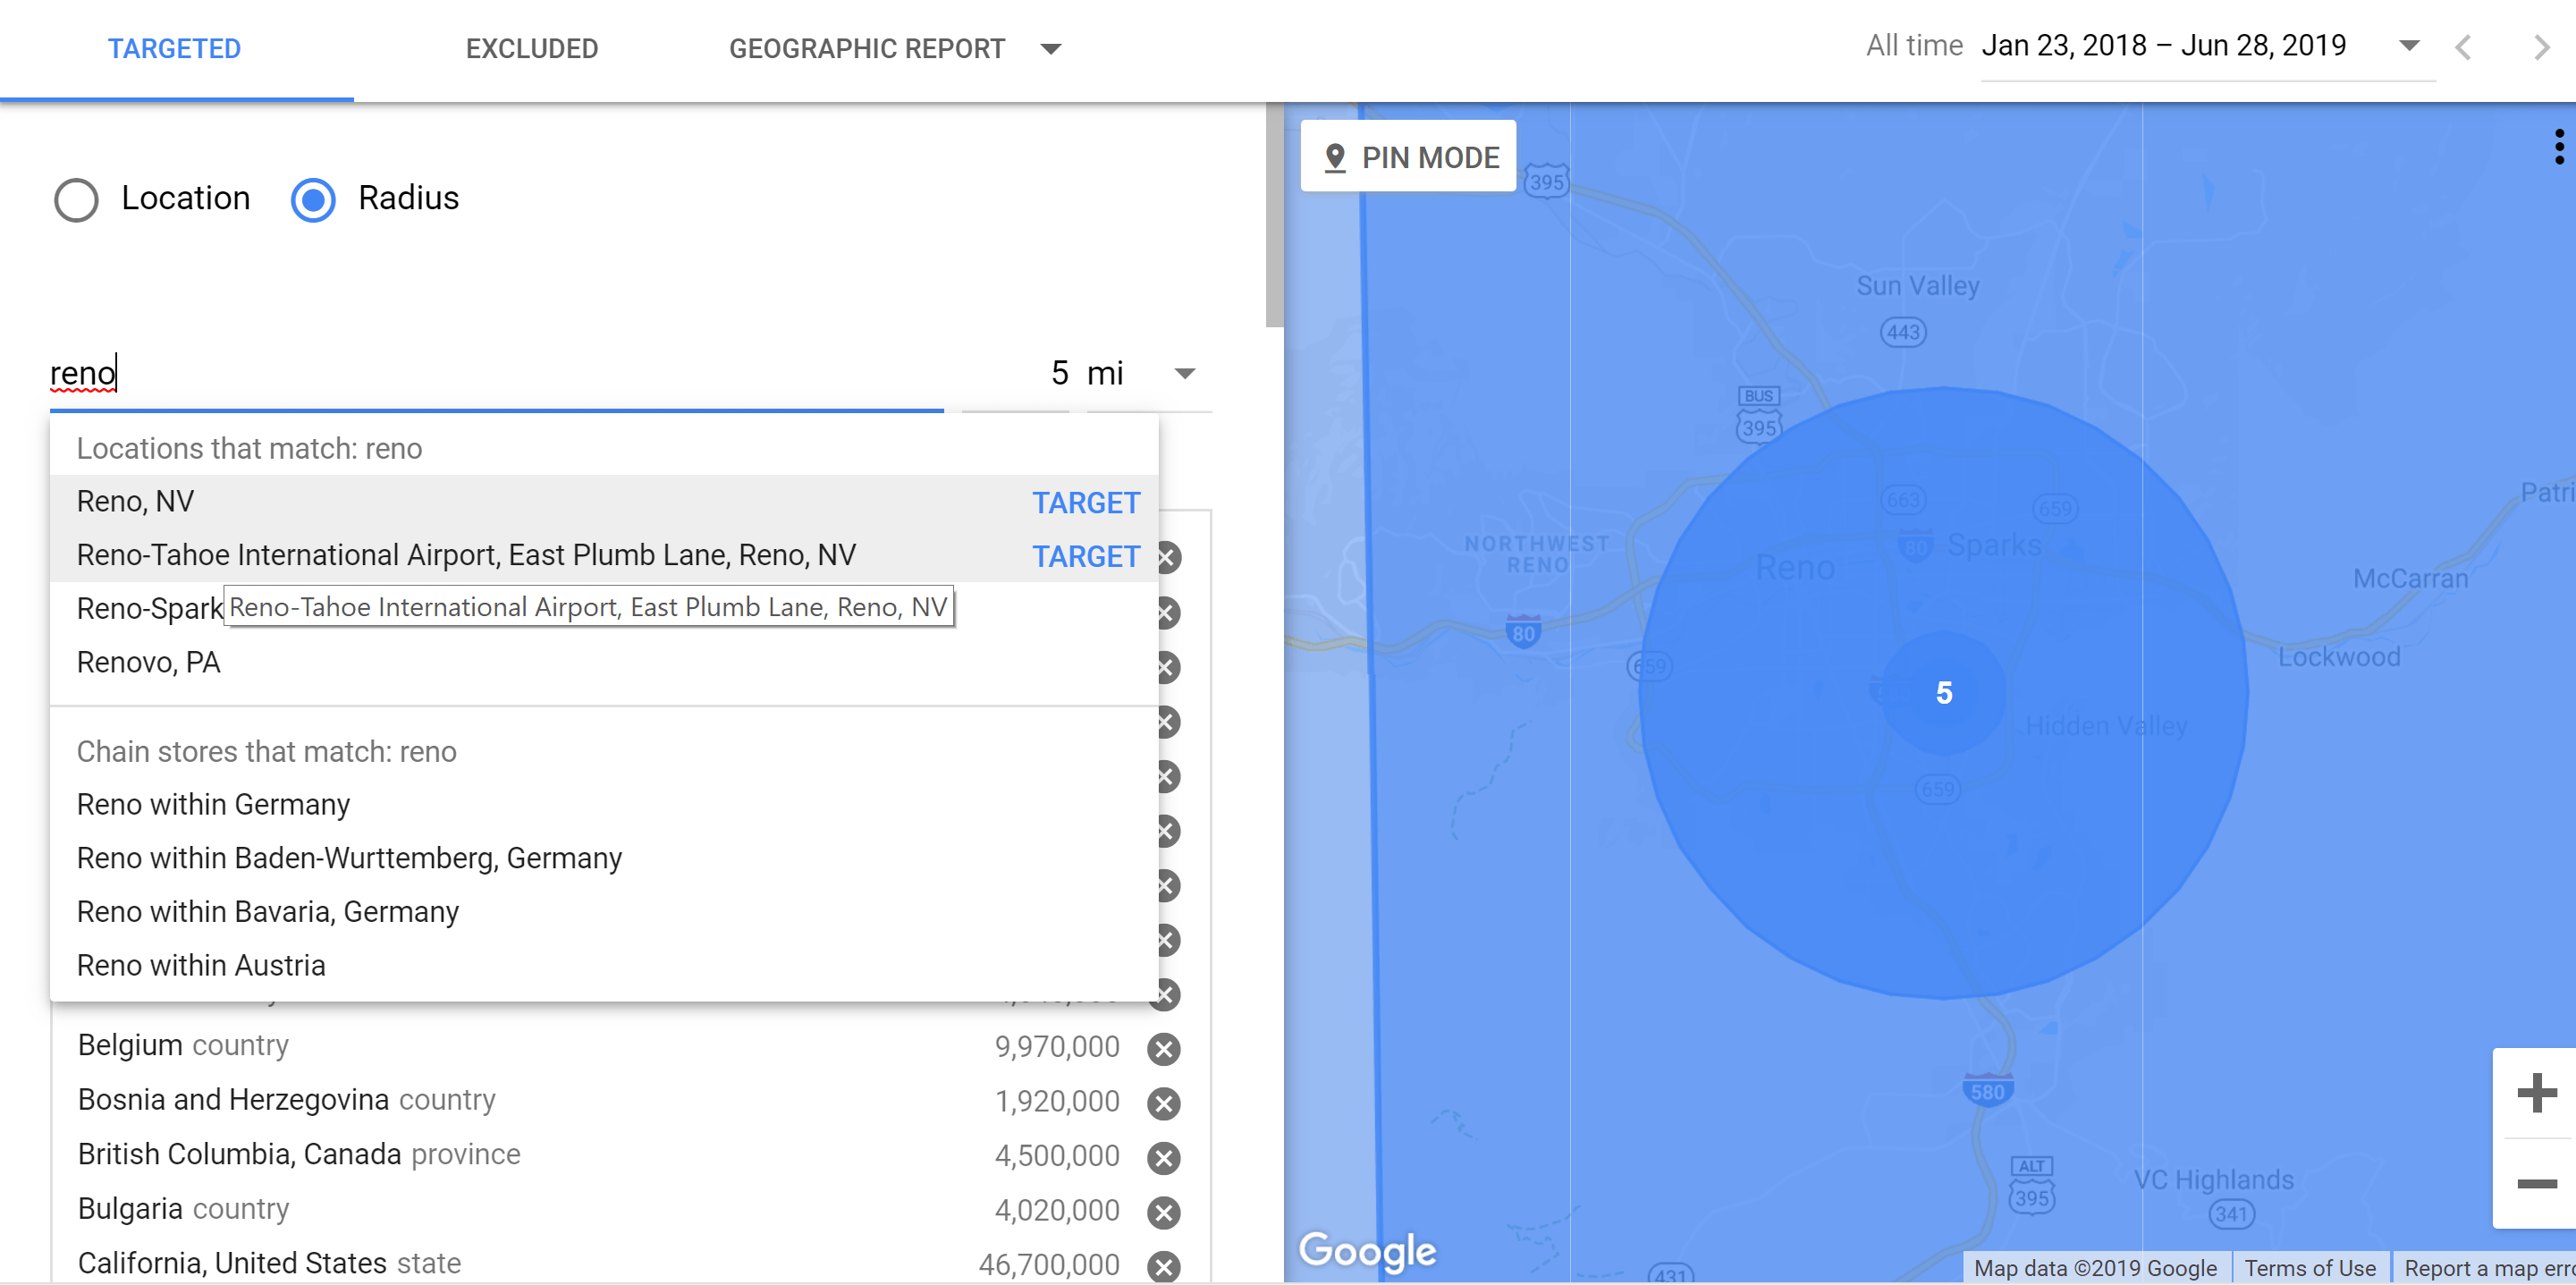Click the location pin icon in PIN MODE

point(1334,156)
